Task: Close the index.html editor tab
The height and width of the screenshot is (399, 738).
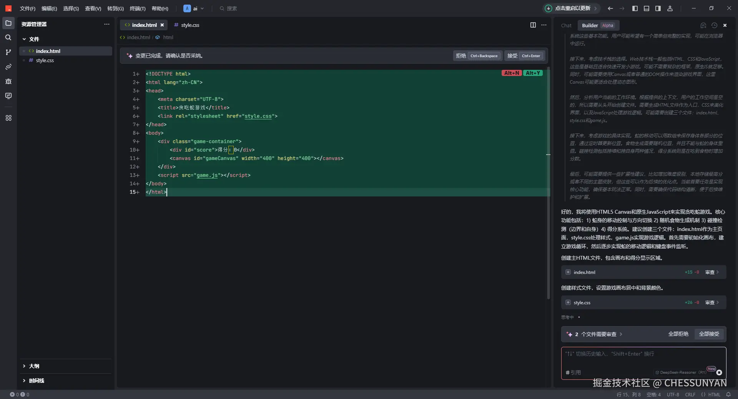Action: [x=162, y=25]
